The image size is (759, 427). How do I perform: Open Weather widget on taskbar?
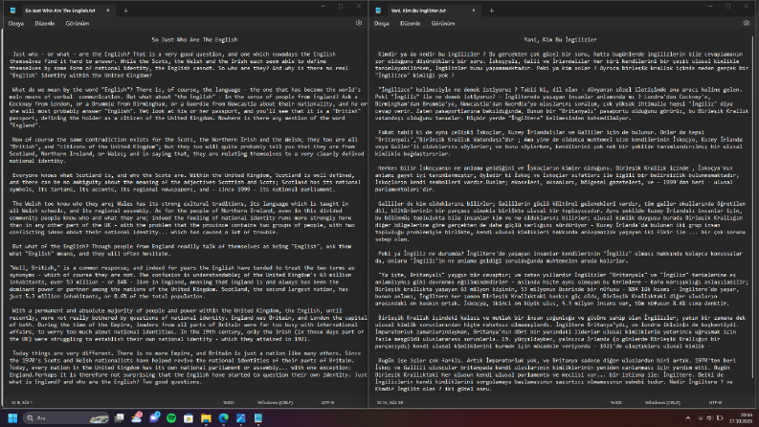click(x=137, y=417)
